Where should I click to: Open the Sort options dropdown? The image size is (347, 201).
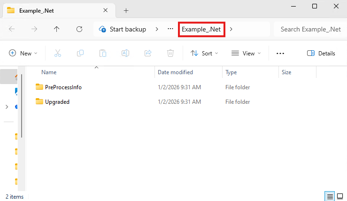(x=204, y=54)
